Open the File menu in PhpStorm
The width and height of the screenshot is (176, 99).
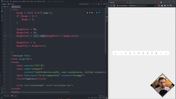[5, 1]
